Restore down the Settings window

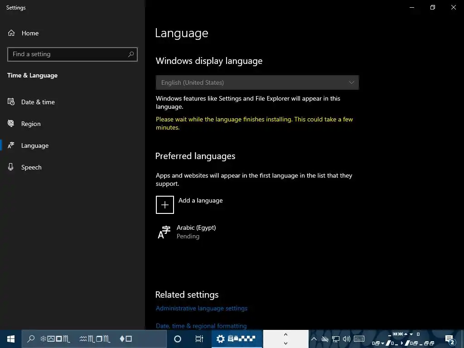coord(433,7)
